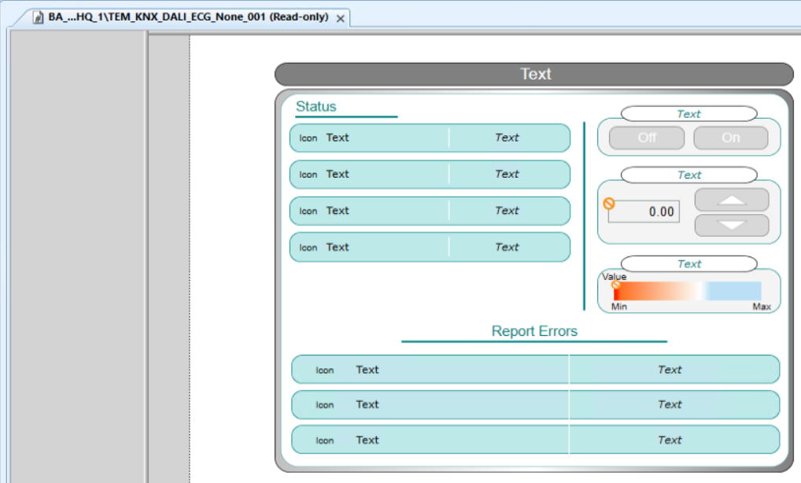Click the Icon in first Report Errors row
The width and height of the screenshot is (801, 483).
coord(325,371)
